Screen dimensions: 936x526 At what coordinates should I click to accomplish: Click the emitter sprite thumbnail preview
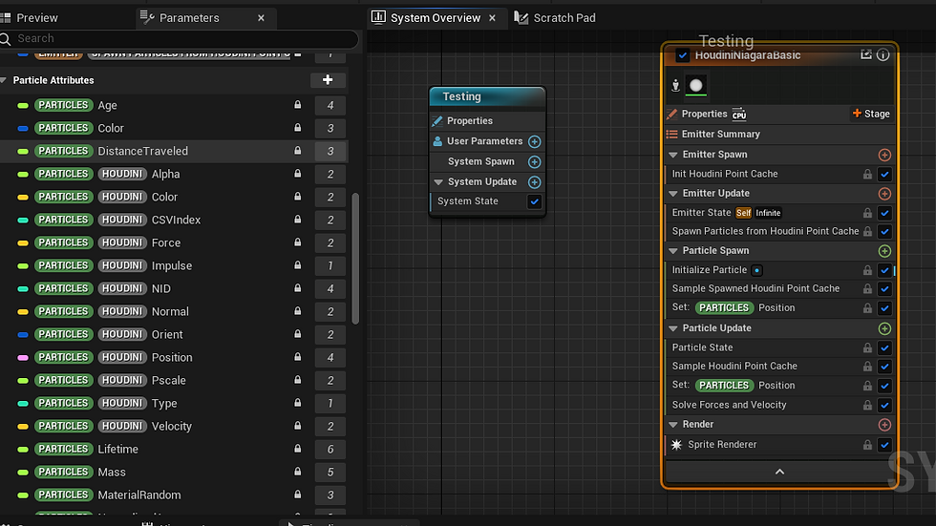[696, 85]
